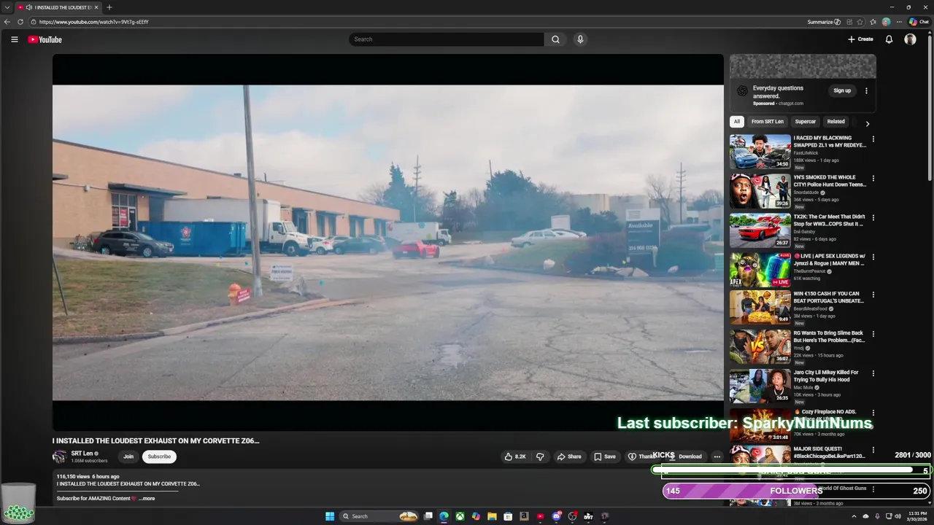The image size is (934, 525).
Task: Start voice search with microphone icon
Action: pyautogui.click(x=580, y=39)
